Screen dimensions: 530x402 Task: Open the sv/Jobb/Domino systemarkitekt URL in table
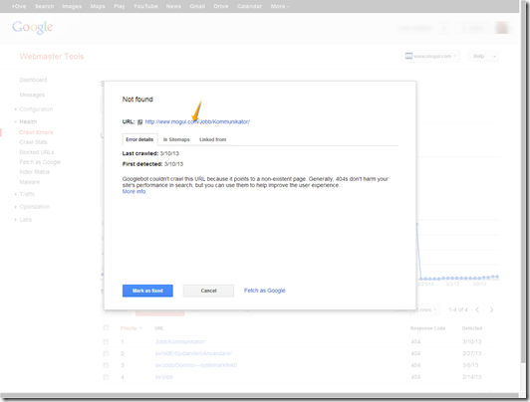[x=196, y=365]
